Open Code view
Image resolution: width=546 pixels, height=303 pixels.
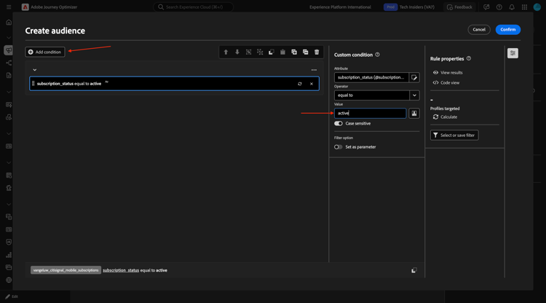point(446,82)
